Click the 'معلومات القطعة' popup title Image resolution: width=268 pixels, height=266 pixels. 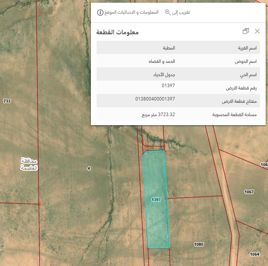click(117, 32)
